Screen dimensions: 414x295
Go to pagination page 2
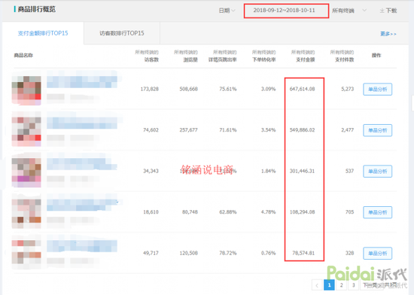(342, 285)
